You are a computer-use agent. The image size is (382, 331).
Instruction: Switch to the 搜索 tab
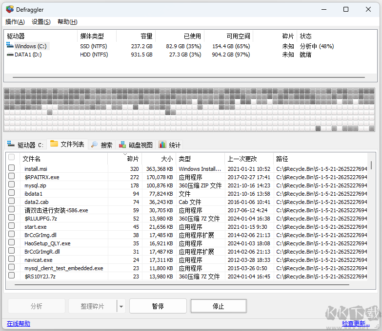pos(101,145)
